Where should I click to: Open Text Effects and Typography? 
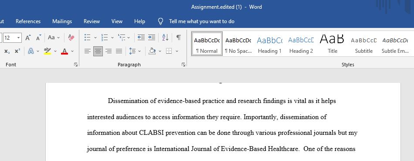coord(31,51)
